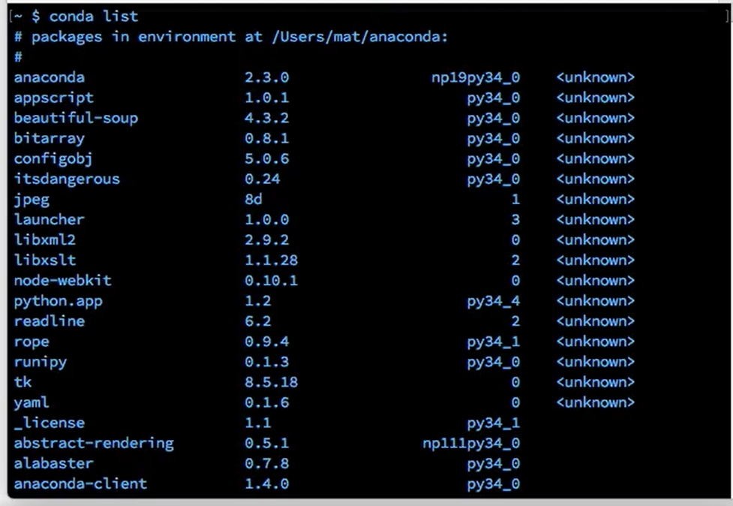Select the anaconda-client package name
The width and height of the screenshot is (733, 506).
[80, 483]
